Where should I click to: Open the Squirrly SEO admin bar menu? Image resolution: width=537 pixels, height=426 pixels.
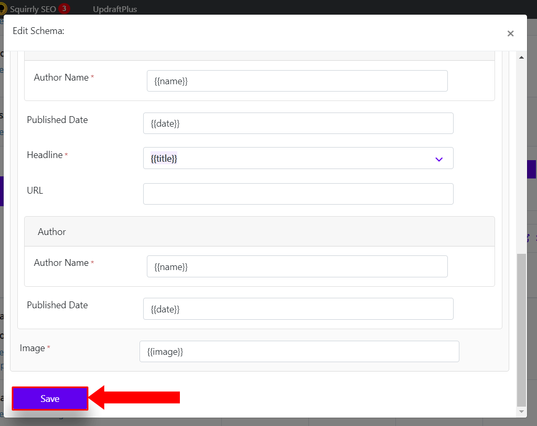[33, 9]
